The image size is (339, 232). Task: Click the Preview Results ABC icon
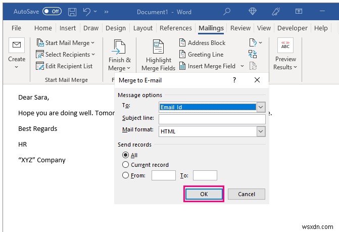coord(285,45)
